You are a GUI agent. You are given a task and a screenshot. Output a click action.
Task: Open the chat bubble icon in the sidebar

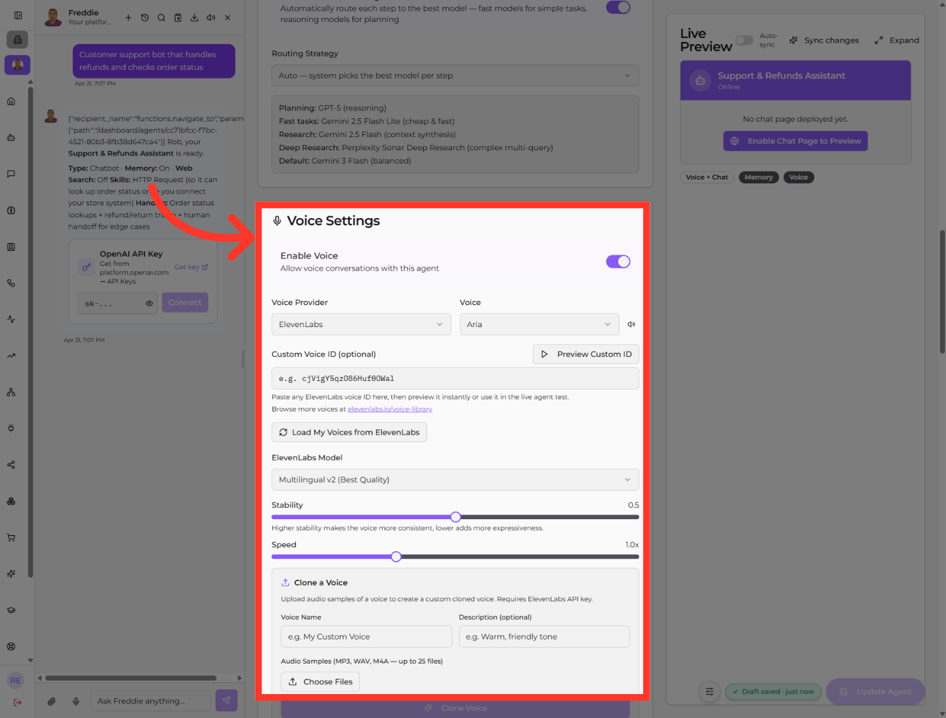tap(11, 174)
